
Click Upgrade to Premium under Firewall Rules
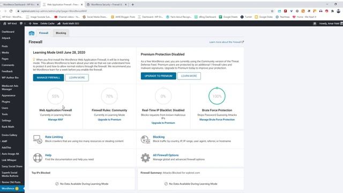[x=109, y=120]
